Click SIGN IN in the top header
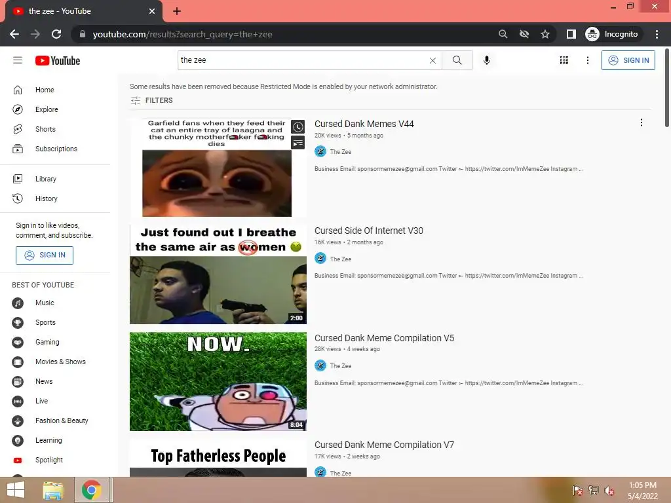The height and width of the screenshot is (503, 671). [x=628, y=60]
